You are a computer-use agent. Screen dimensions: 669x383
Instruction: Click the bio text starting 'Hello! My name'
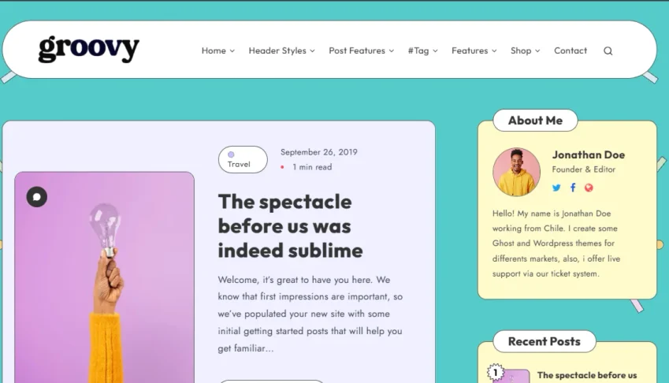point(556,244)
